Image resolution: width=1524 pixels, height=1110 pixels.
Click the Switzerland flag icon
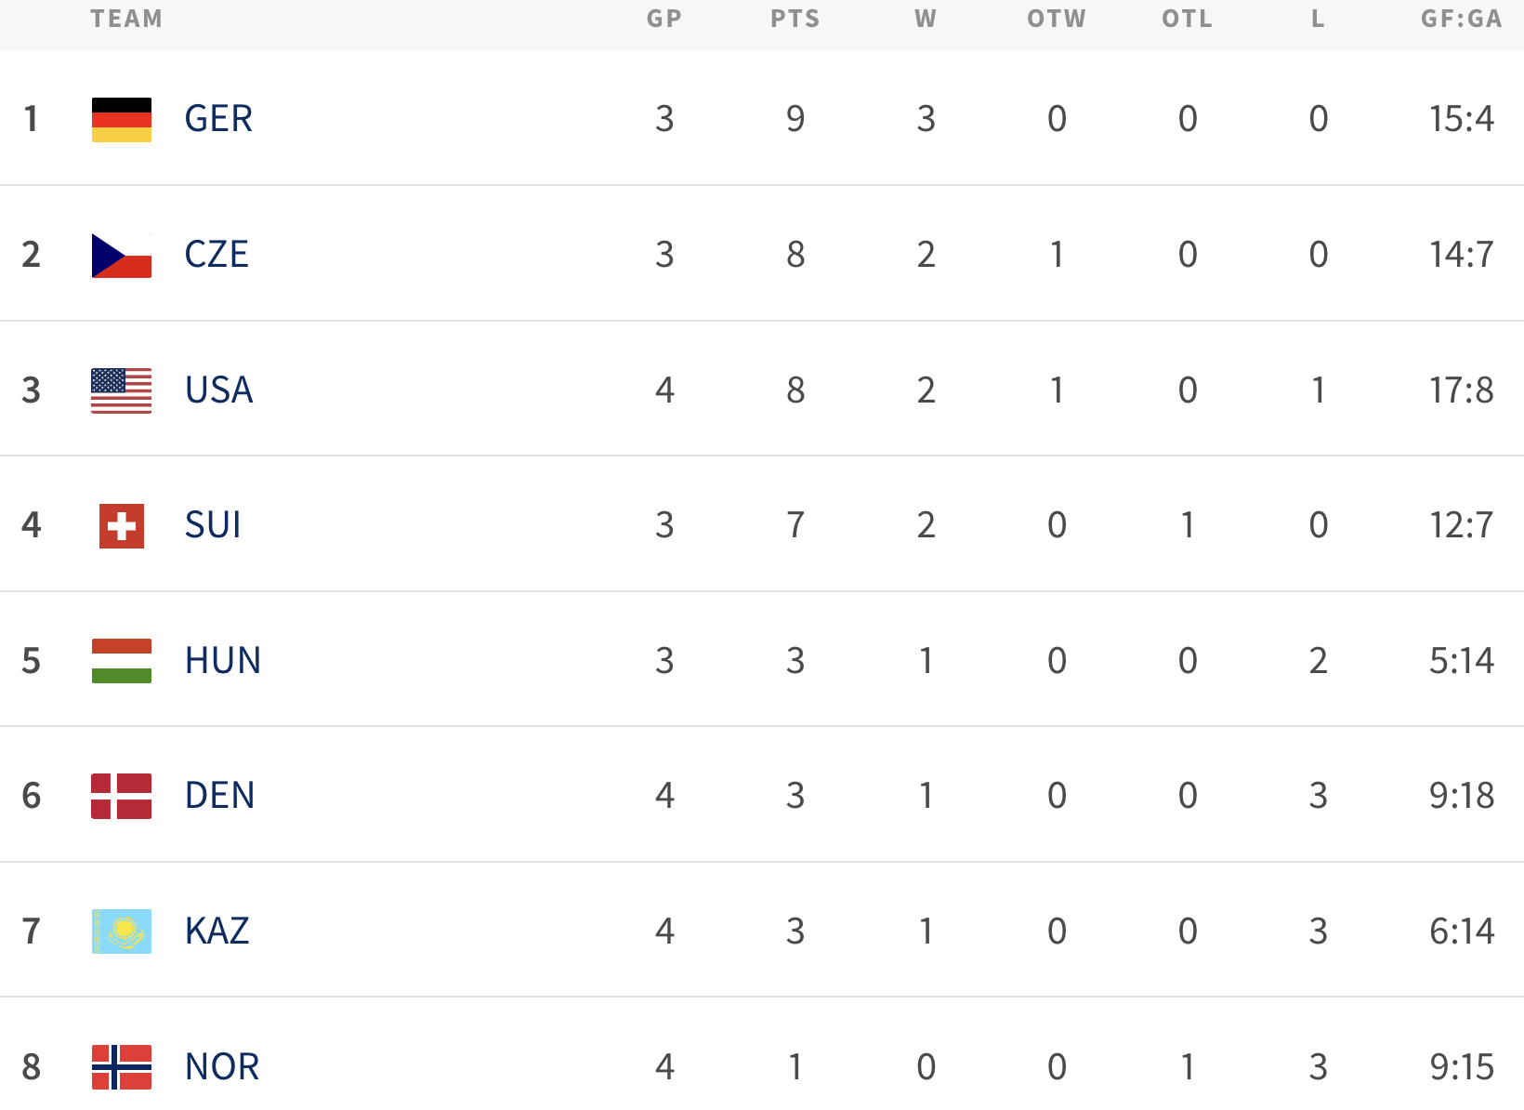[122, 526]
